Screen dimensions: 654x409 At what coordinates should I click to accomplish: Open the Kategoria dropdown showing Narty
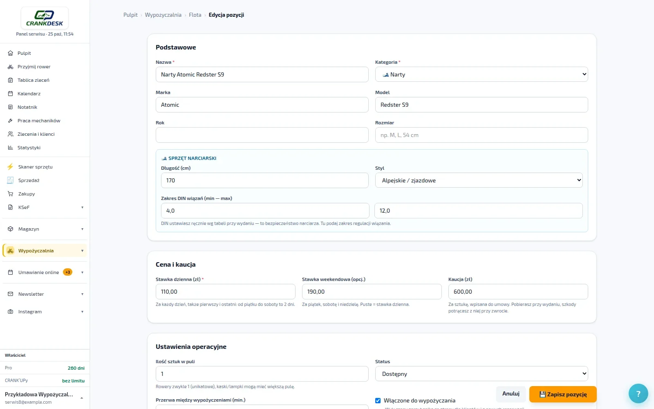tap(482, 74)
